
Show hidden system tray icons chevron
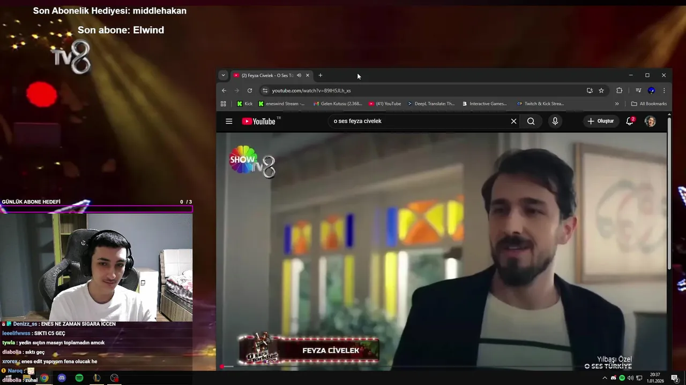click(x=605, y=378)
